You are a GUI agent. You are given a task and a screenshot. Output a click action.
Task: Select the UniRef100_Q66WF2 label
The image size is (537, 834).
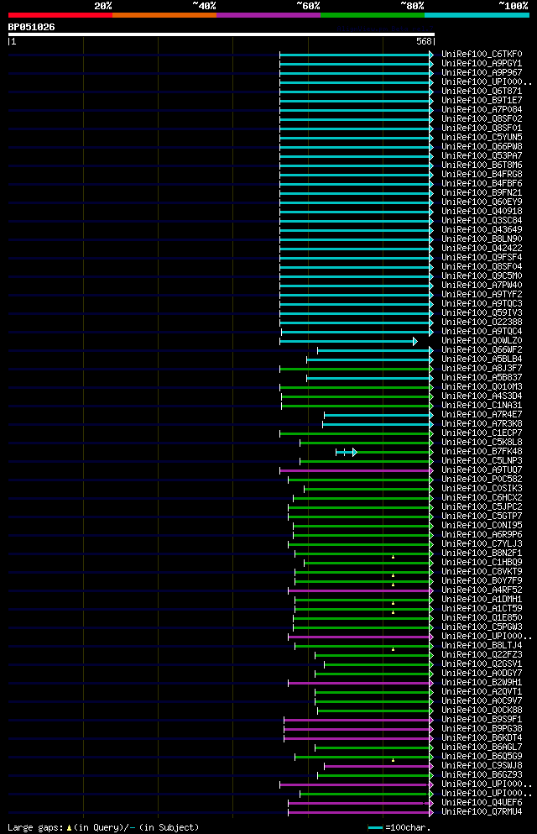point(482,349)
